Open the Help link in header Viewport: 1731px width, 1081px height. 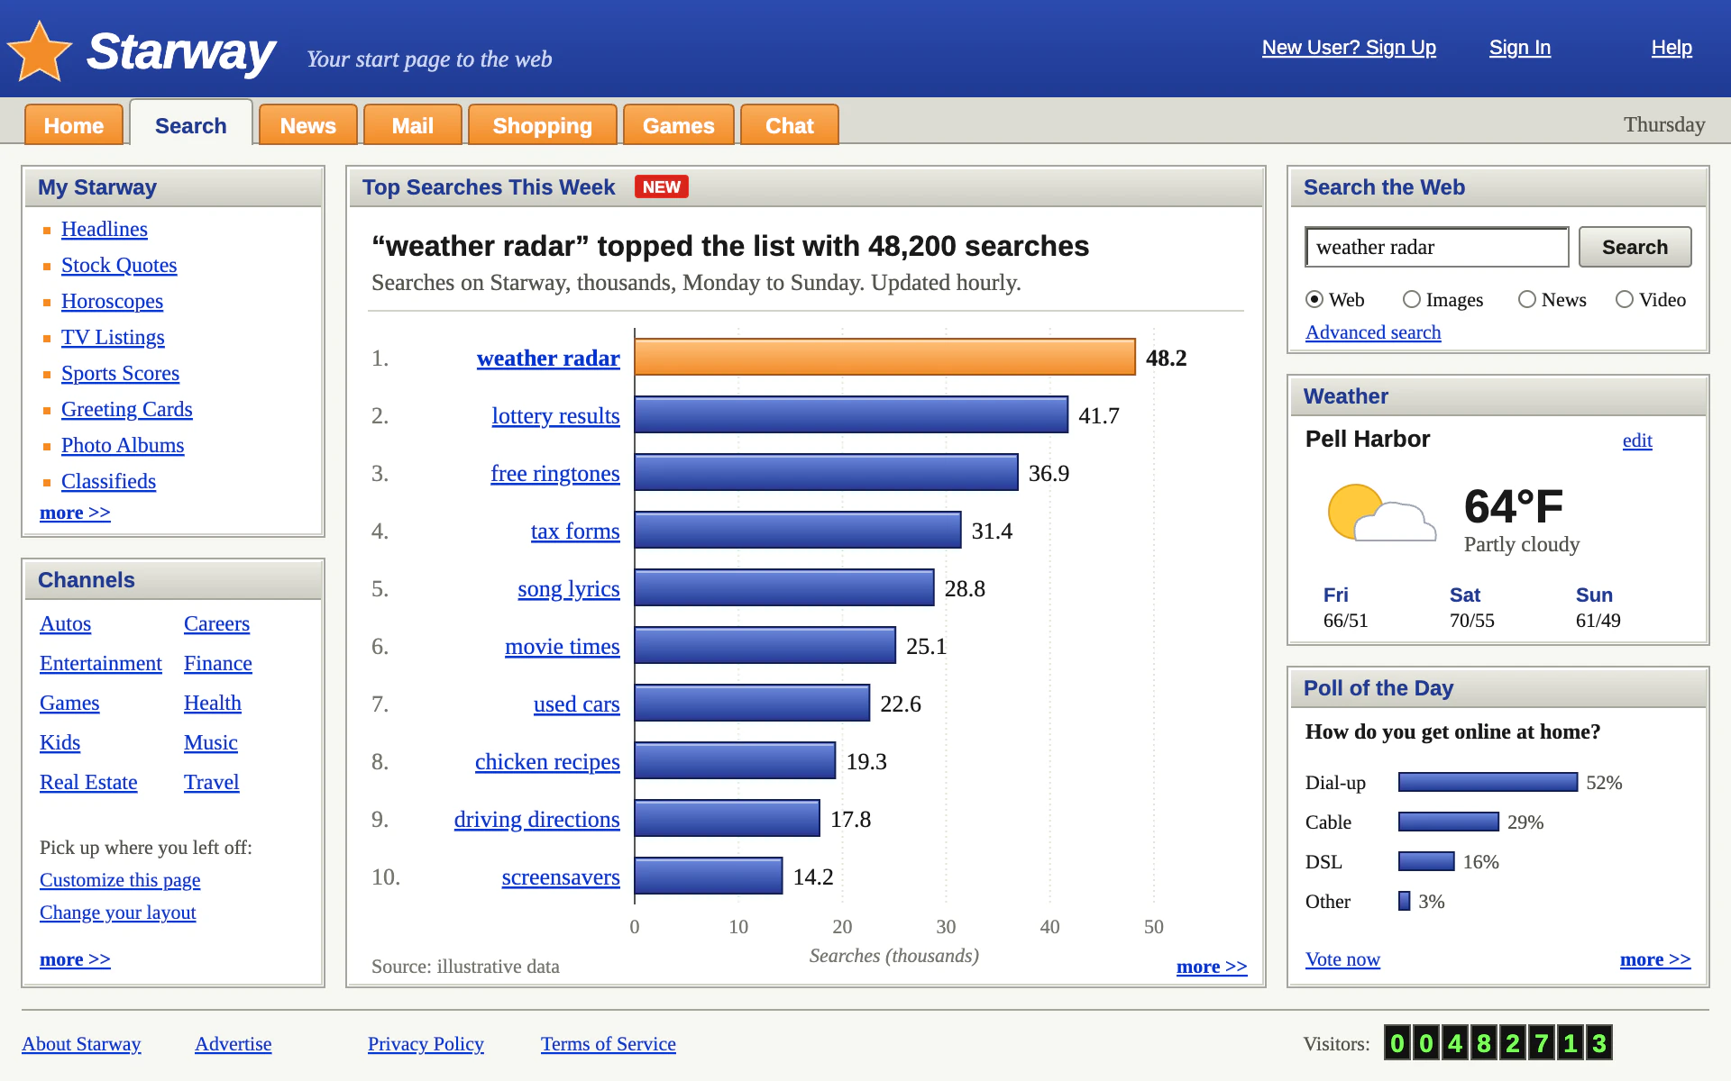click(1671, 48)
